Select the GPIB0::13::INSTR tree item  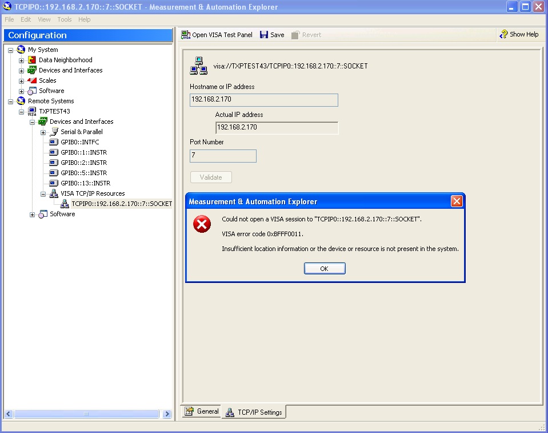[x=85, y=183]
